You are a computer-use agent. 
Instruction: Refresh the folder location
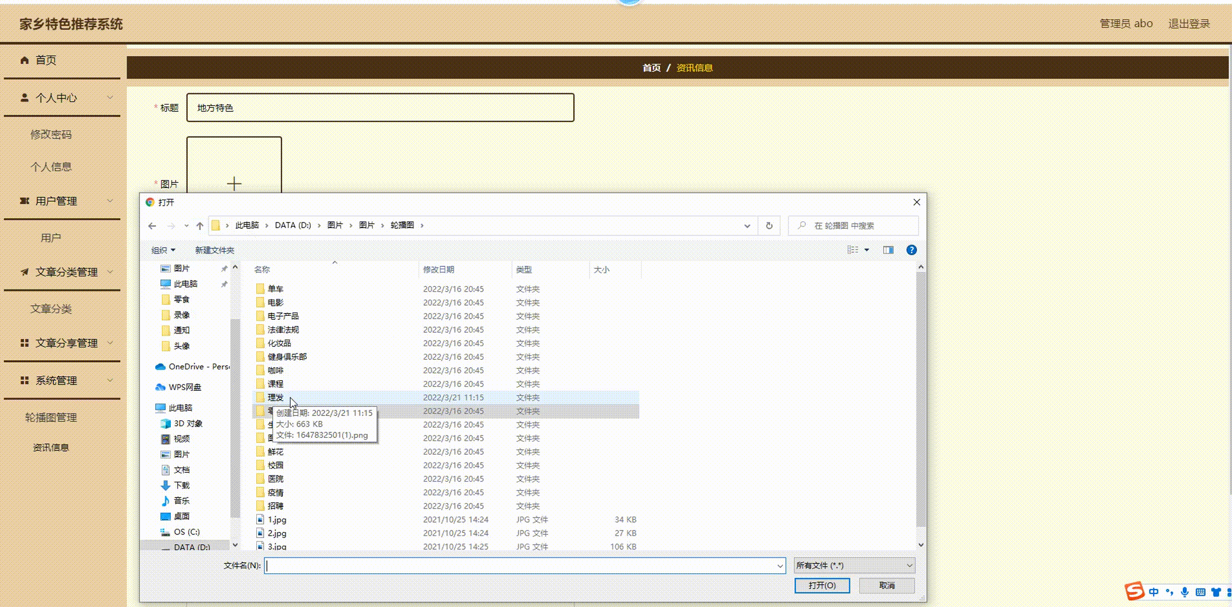pyautogui.click(x=769, y=226)
